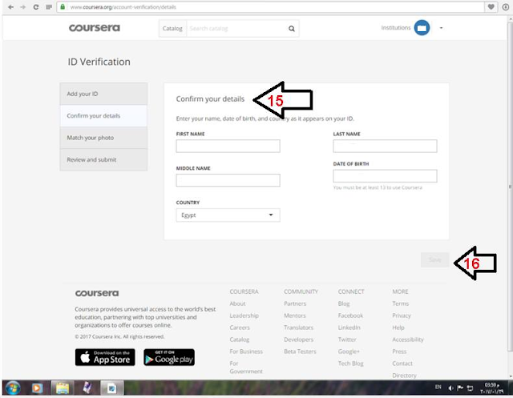This screenshot has height=398, width=513.
Task: Click the Coursera logo in header
Action: click(95, 28)
